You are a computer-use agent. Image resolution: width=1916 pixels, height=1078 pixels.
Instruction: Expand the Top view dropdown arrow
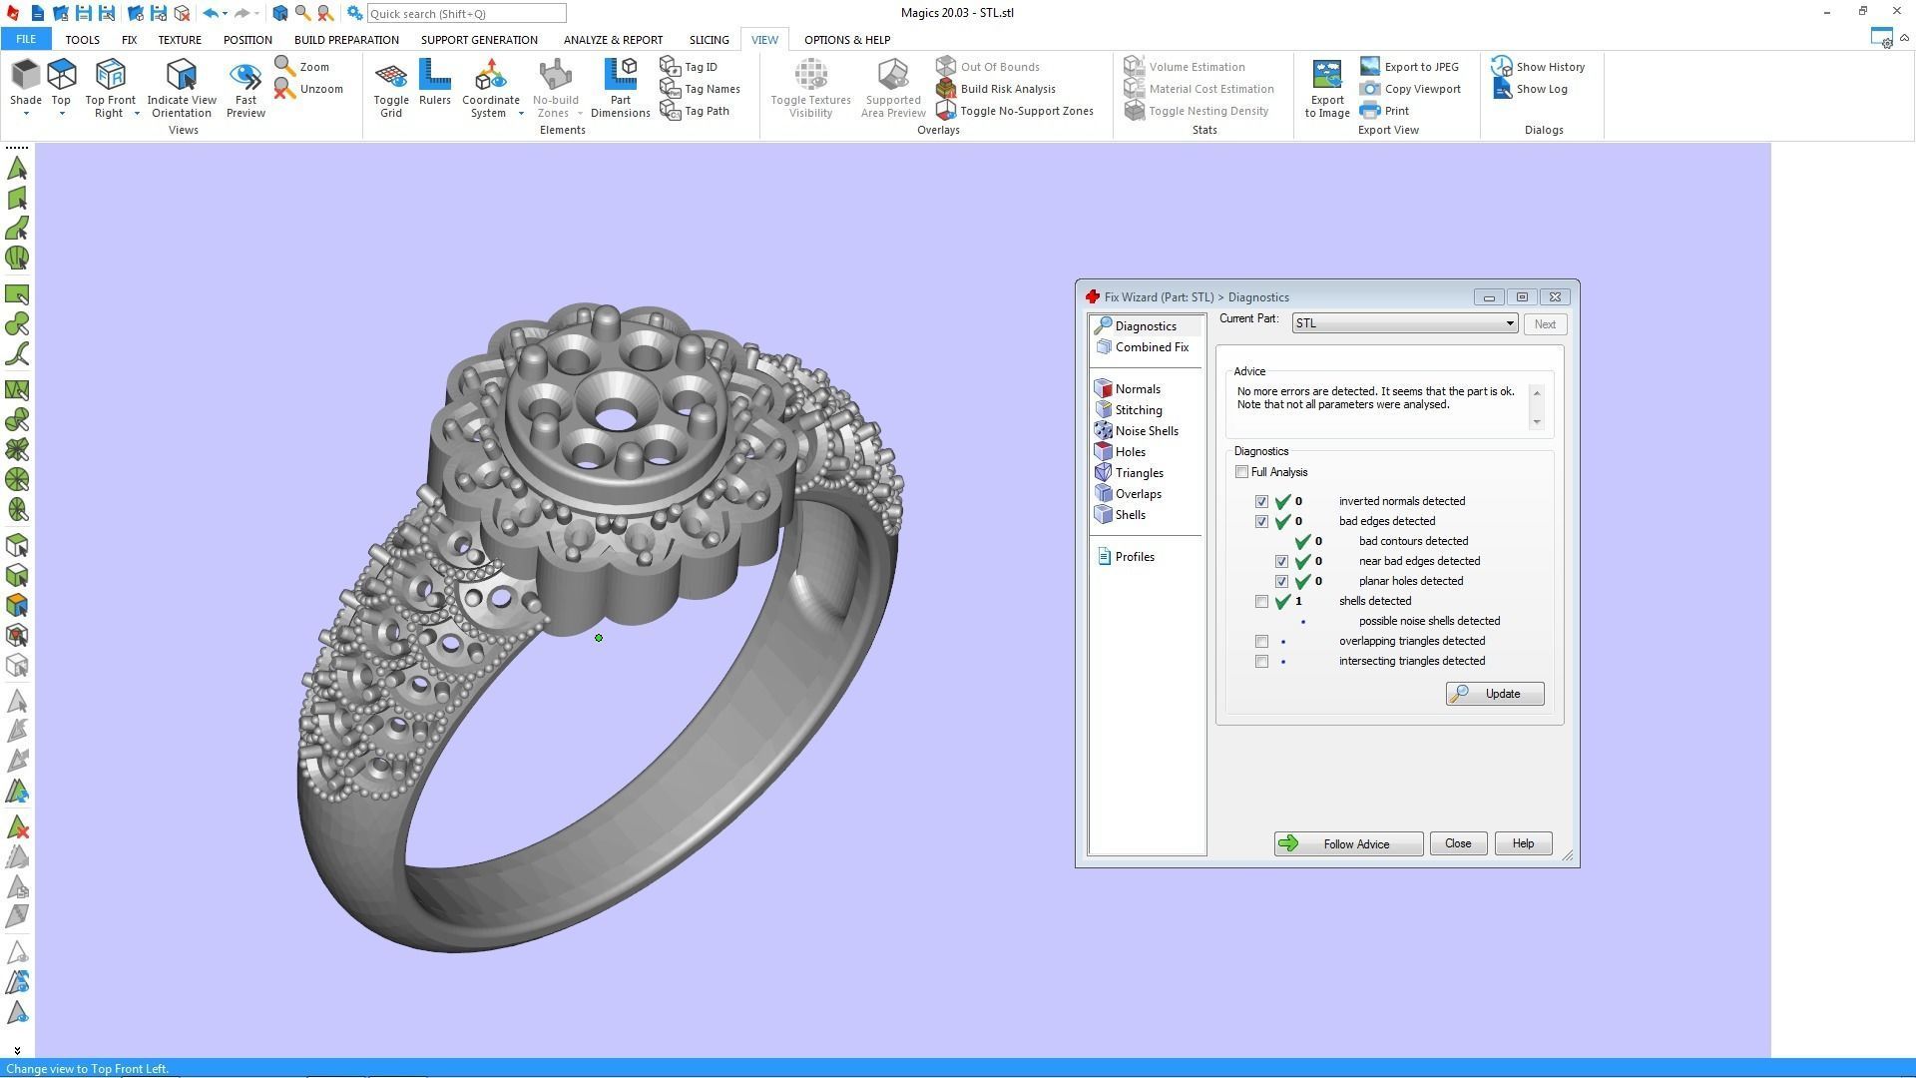[x=61, y=114]
